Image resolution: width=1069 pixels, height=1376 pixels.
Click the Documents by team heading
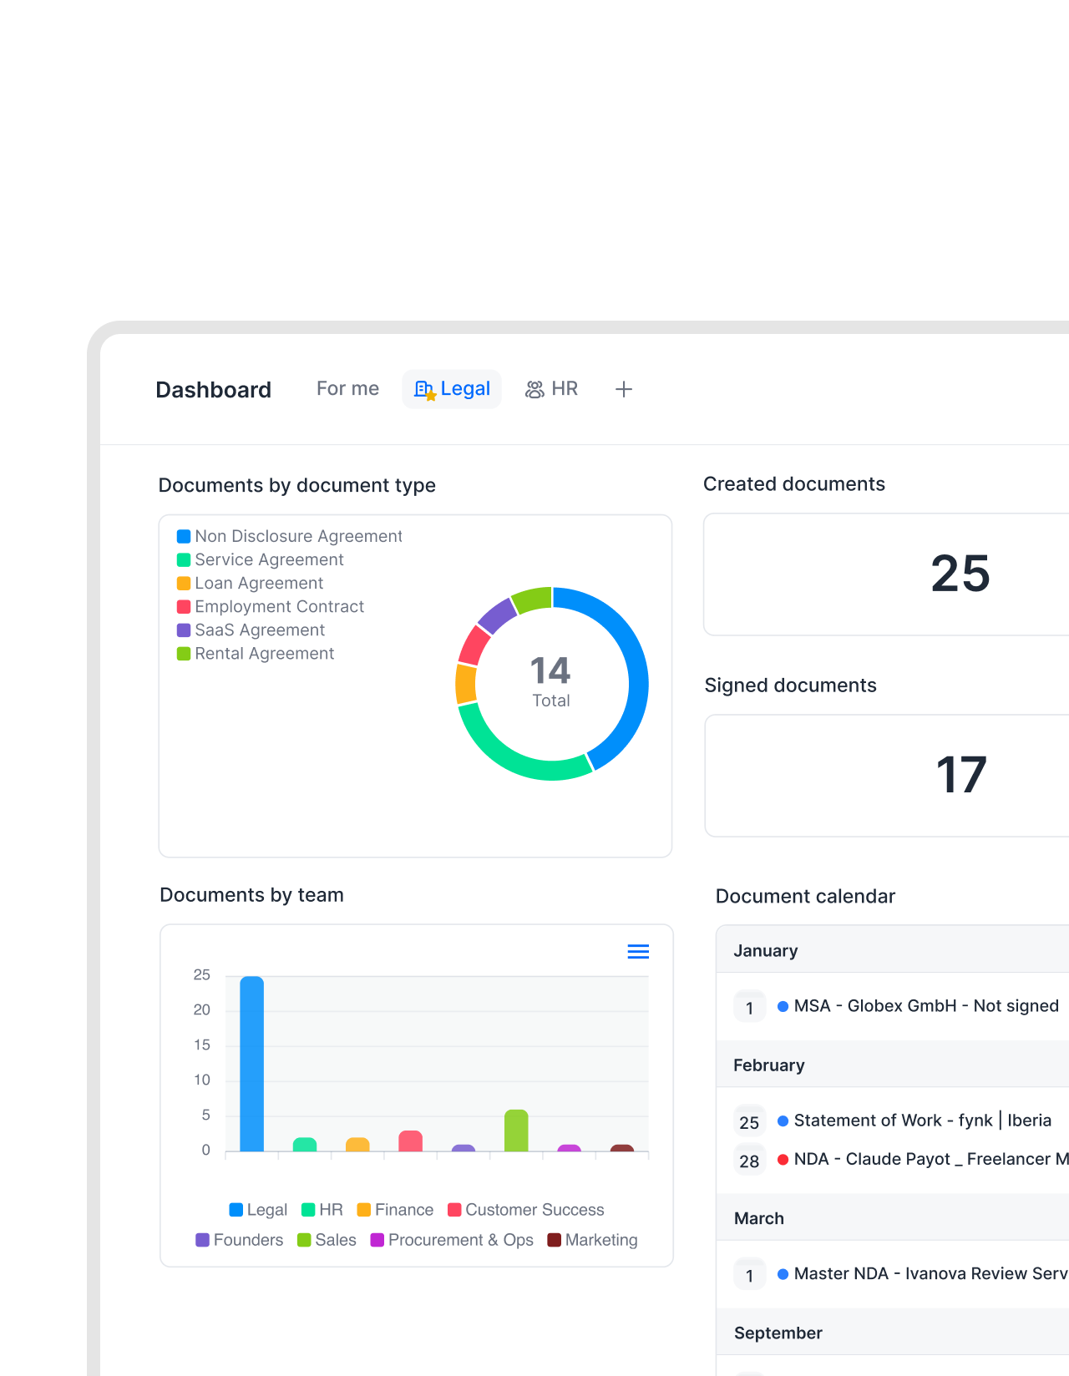click(x=251, y=895)
